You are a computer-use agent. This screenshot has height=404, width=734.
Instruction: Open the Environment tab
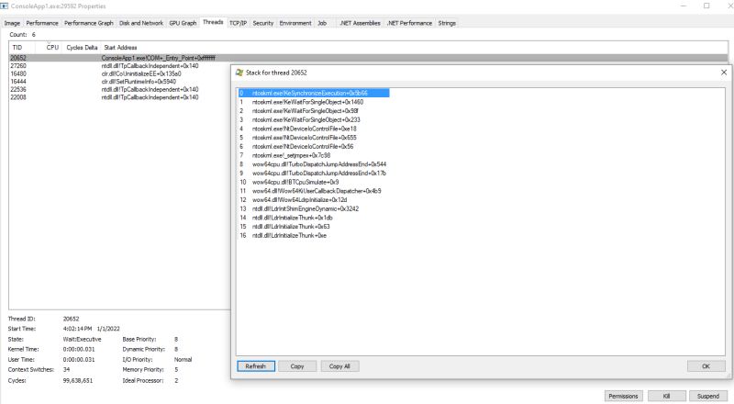tap(295, 23)
